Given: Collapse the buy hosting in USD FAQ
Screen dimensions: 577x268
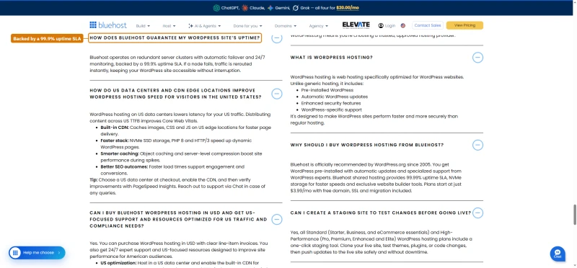Looking at the screenshot, I should [x=277, y=219].
